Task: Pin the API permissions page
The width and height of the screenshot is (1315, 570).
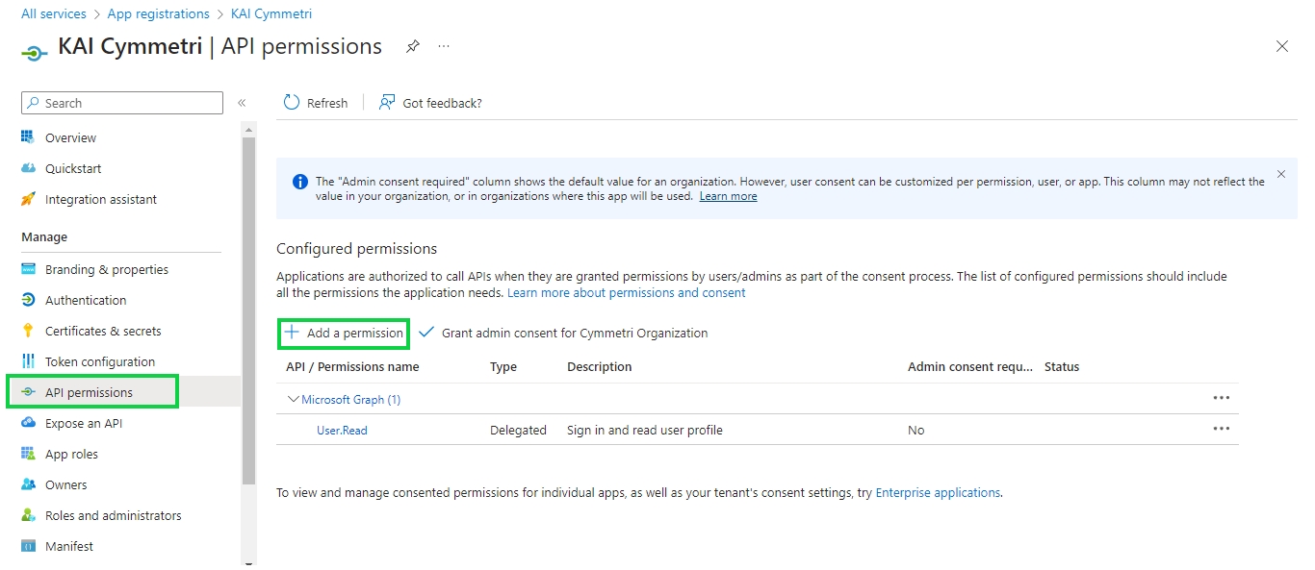Action: click(x=413, y=46)
